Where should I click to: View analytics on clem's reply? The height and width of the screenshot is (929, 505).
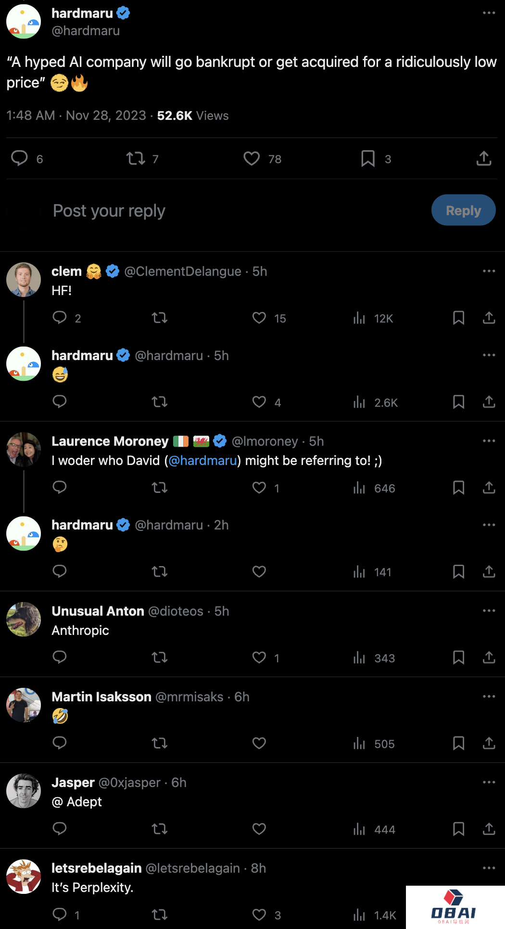[359, 318]
